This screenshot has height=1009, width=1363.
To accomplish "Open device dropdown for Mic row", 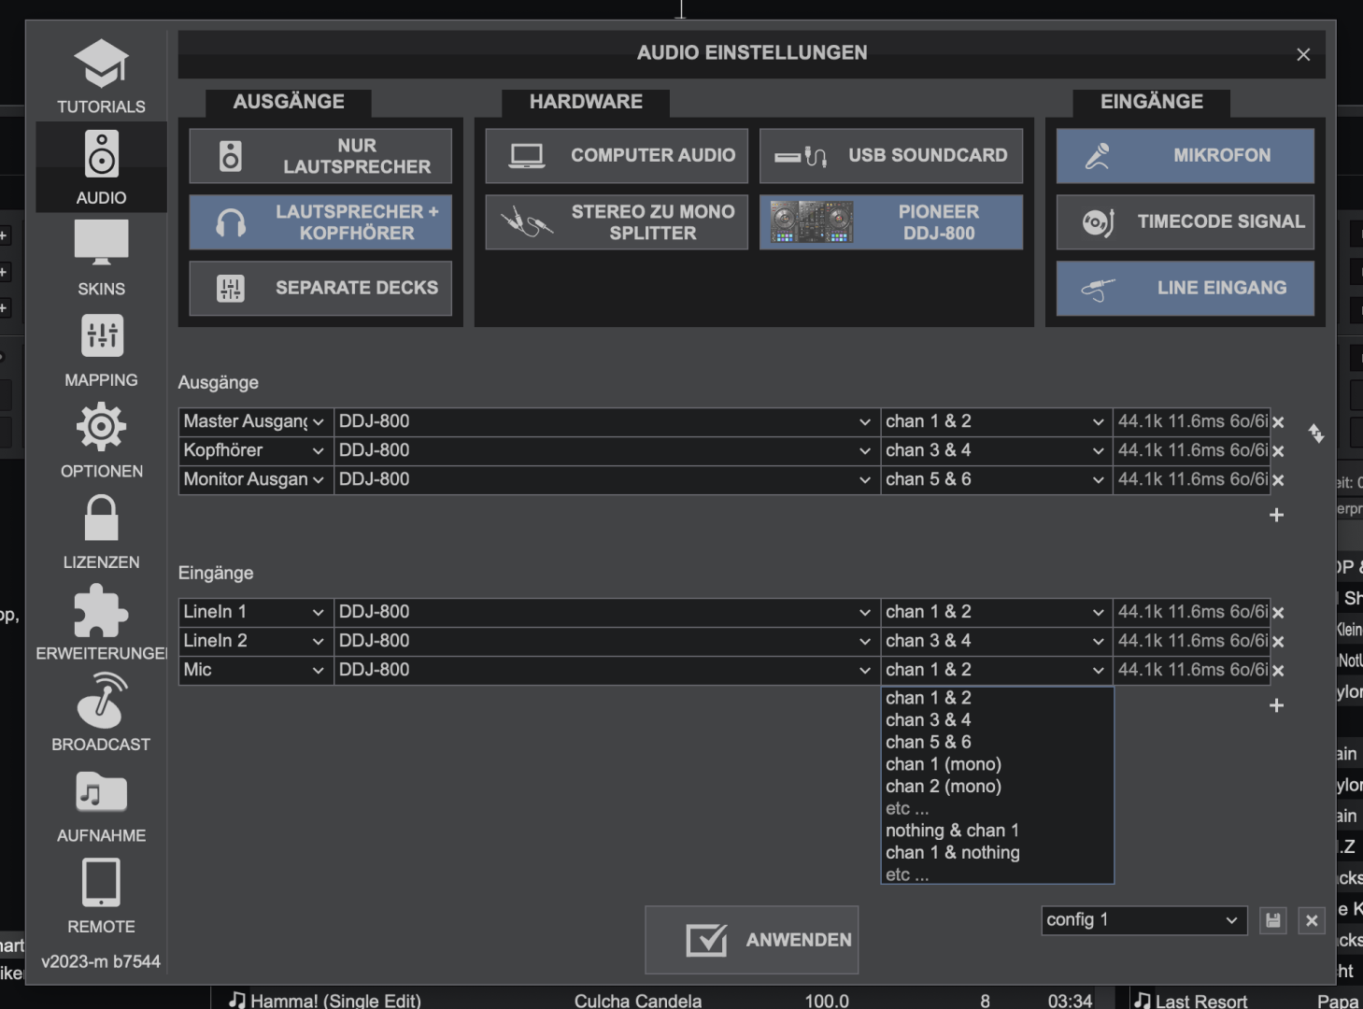I will 607,671.
